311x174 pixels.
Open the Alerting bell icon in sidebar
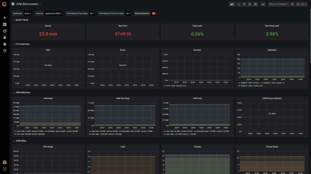click(5, 37)
